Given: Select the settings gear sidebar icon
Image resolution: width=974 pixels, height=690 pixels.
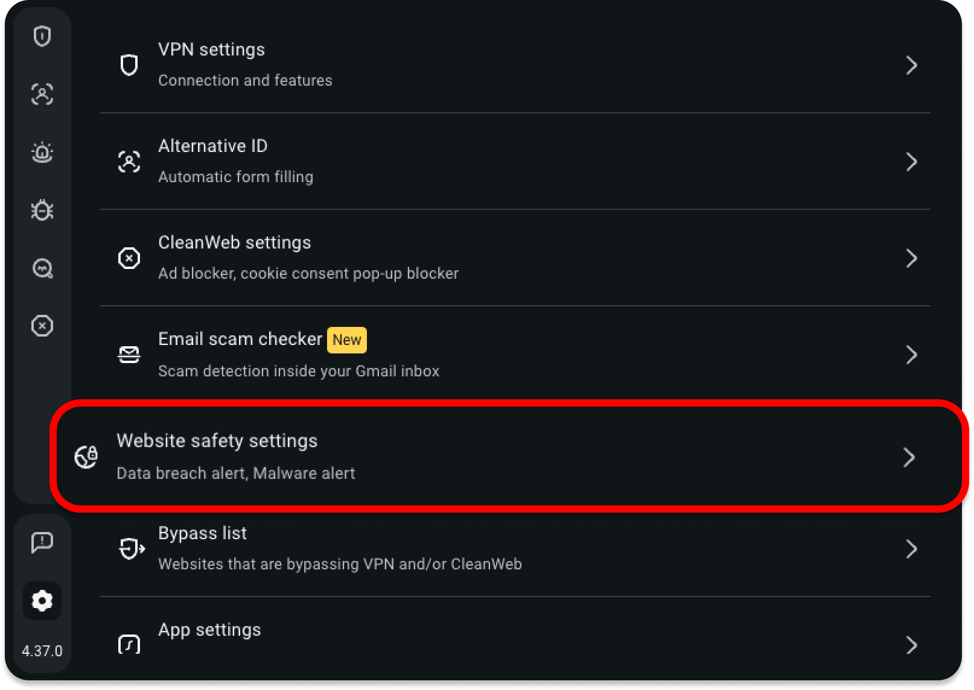Looking at the screenshot, I should click(x=42, y=601).
